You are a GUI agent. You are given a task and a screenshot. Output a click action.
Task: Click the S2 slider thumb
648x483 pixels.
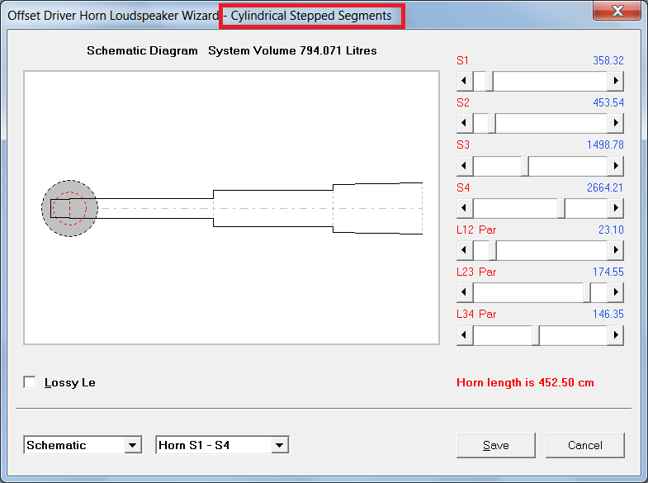[x=492, y=123]
